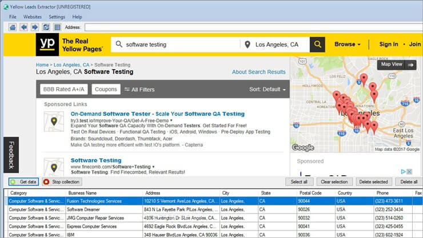Click the Postal Code column header

click(316, 193)
